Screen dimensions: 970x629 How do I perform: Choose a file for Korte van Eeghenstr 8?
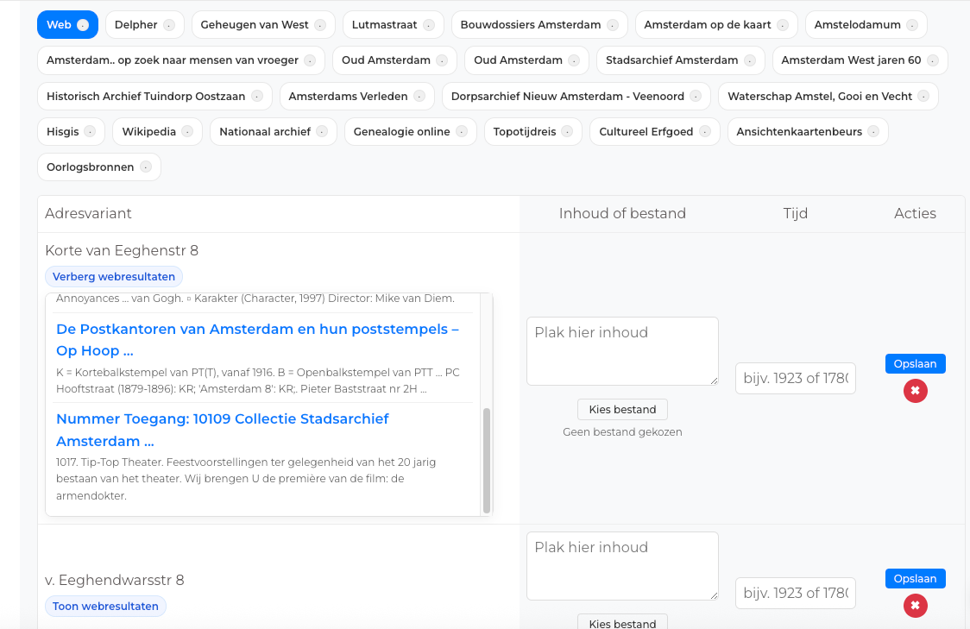coord(622,410)
